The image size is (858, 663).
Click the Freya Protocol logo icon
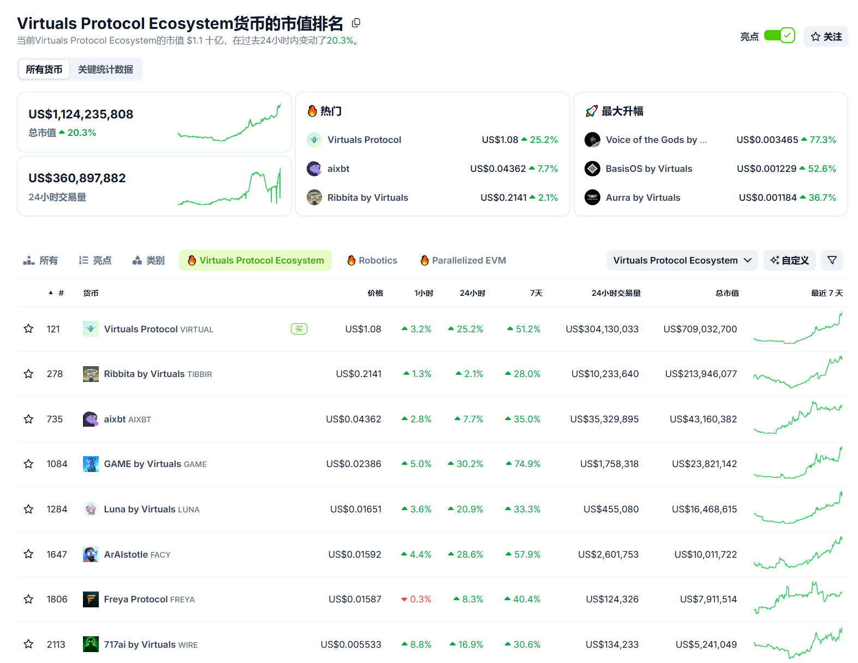pos(91,599)
